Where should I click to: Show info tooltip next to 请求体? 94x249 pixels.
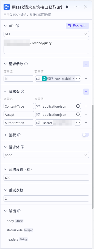pos(23,147)
